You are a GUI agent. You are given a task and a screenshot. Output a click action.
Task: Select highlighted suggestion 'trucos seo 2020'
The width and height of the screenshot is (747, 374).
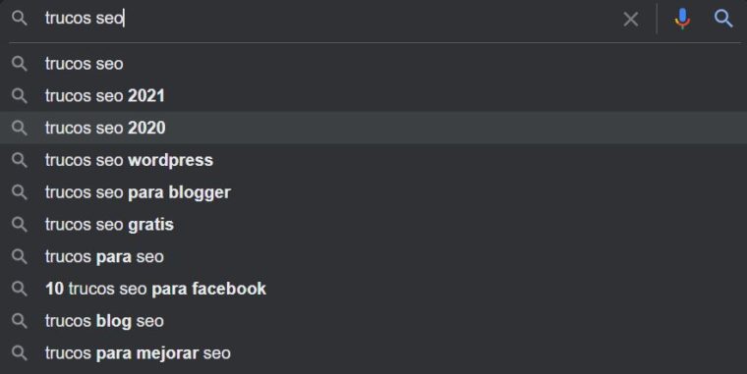(373, 128)
